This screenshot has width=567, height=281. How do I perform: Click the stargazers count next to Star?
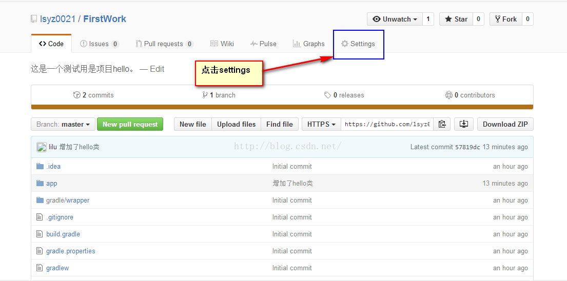478,19
